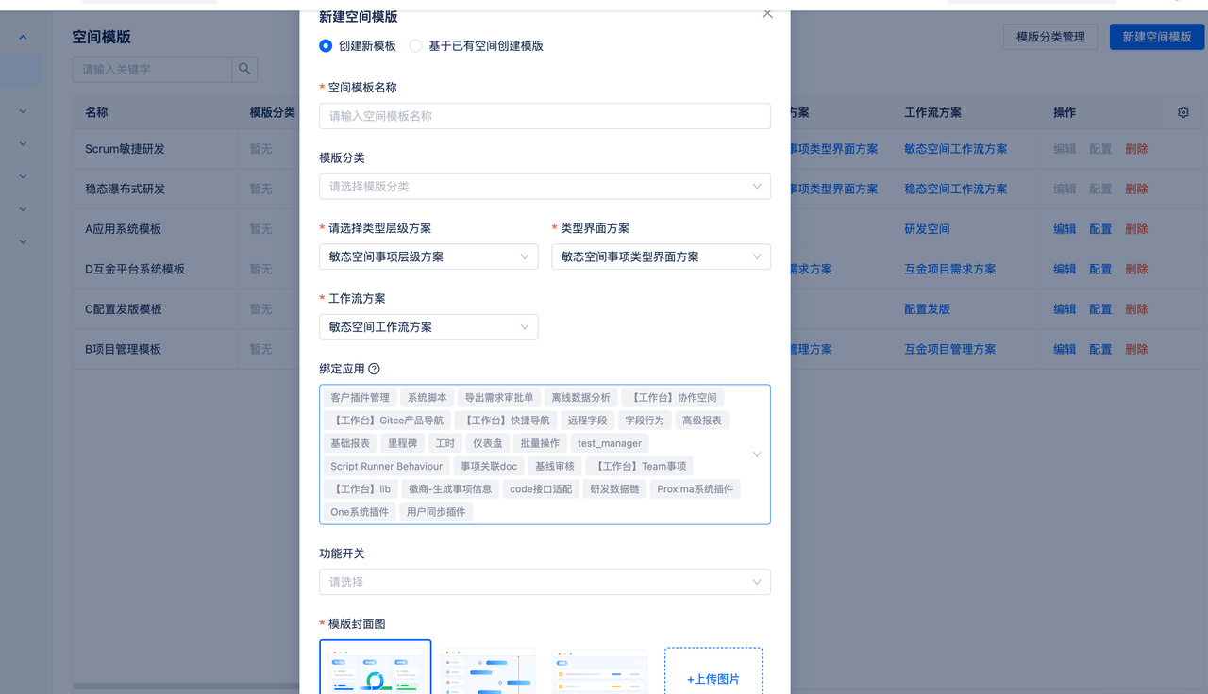
Task: Click the 客户插件管理 tag in 绑定应用
Action: point(360,398)
